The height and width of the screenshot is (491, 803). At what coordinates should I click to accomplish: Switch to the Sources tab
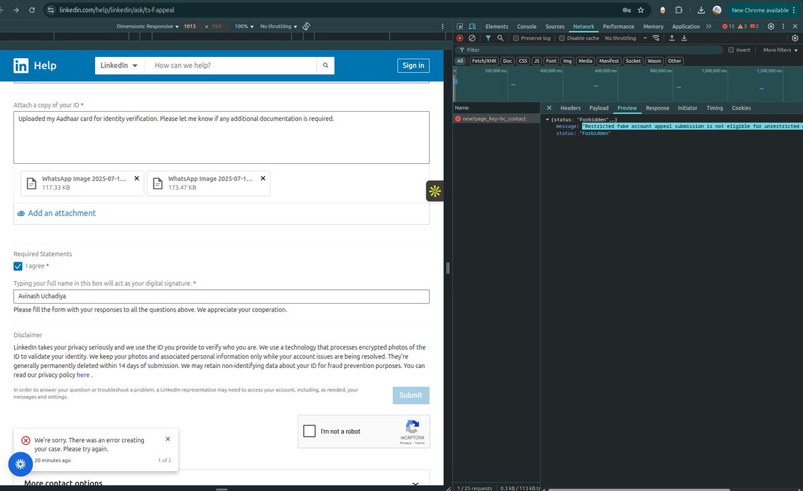click(x=555, y=26)
